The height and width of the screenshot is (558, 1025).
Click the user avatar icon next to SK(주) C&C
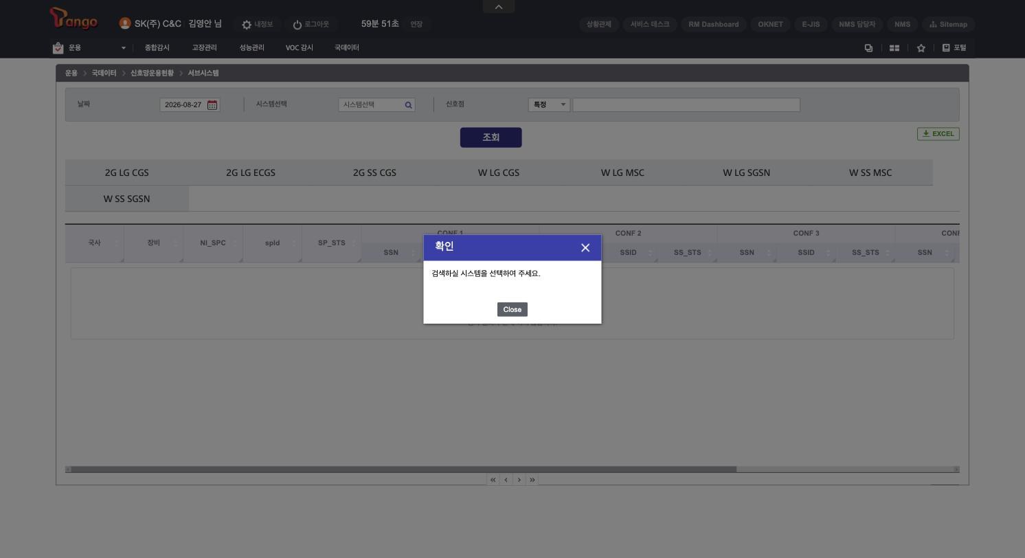(x=125, y=23)
